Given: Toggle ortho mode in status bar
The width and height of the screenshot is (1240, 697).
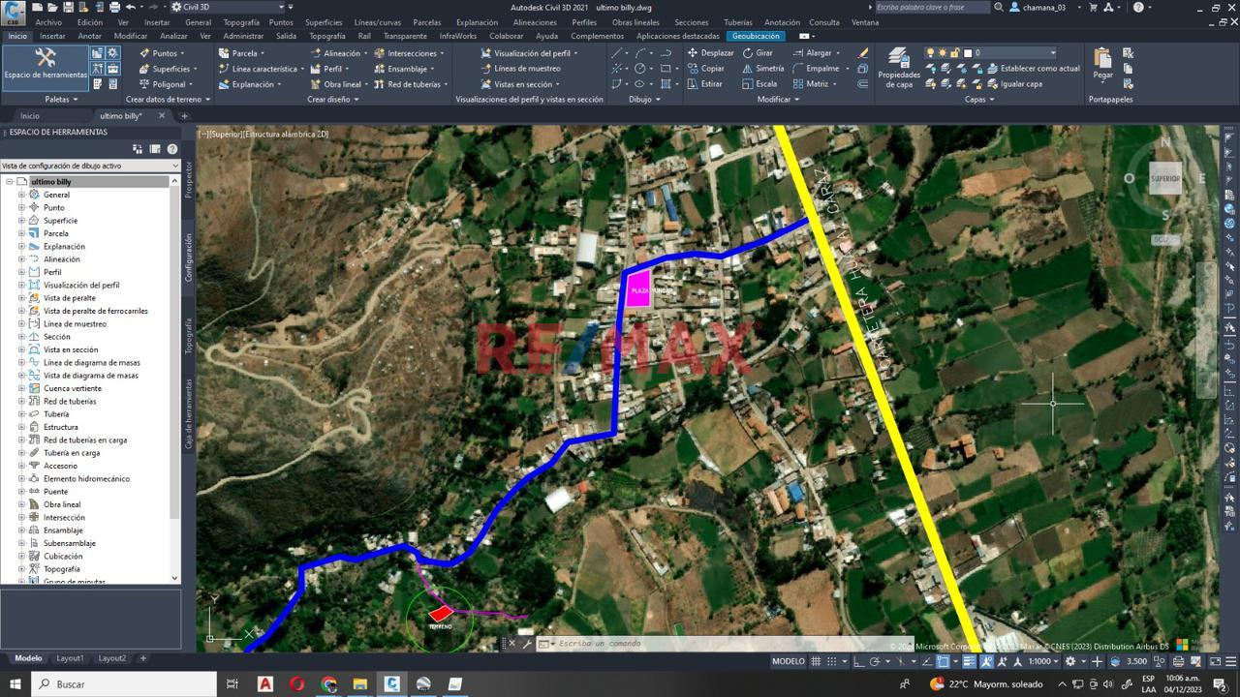Looking at the screenshot, I should point(860,661).
